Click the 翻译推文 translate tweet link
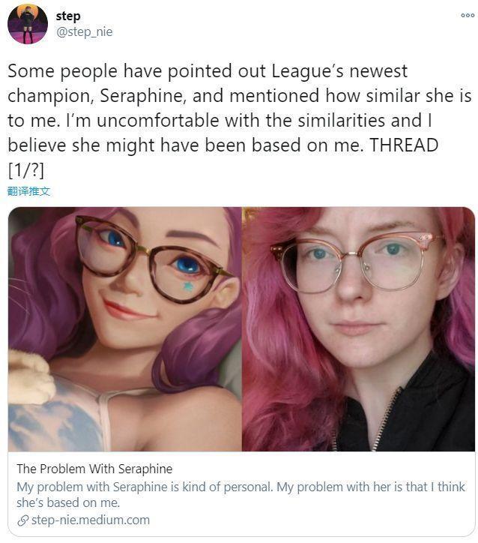The height and width of the screenshot is (543, 478). 28,191
